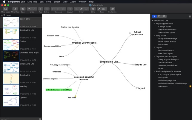
Task: Cut with the scissors clipboard icon
Action: coord(53,9)
